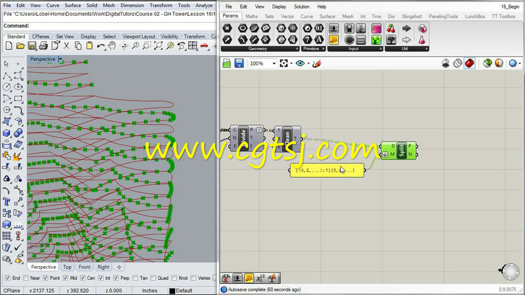This screenshot has height=295, width=525.
Task: Click the red car icon
Action: [x=204, y=46]
